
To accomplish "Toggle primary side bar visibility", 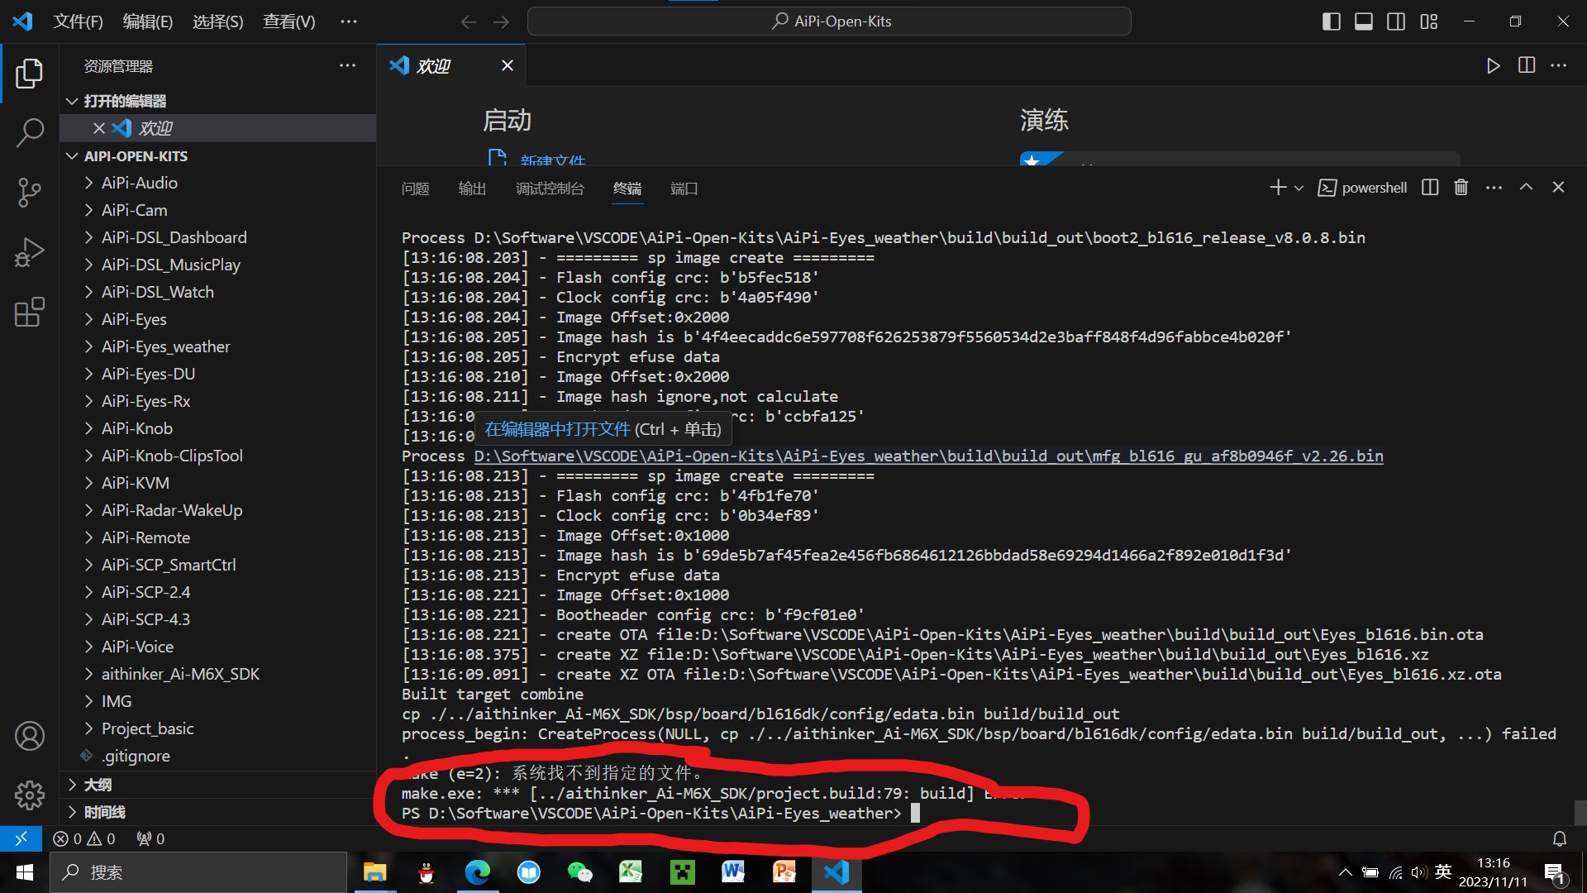I will [1331, 21].
